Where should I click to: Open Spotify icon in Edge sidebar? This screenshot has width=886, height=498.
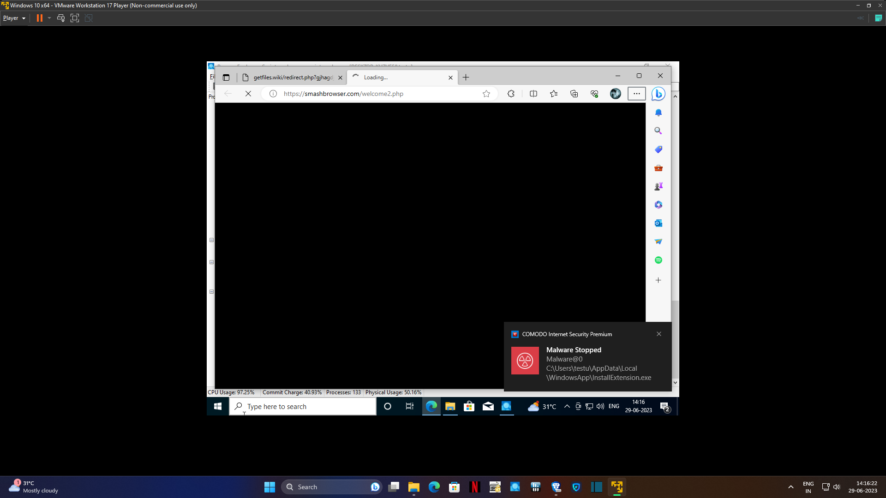coord(659,260)
